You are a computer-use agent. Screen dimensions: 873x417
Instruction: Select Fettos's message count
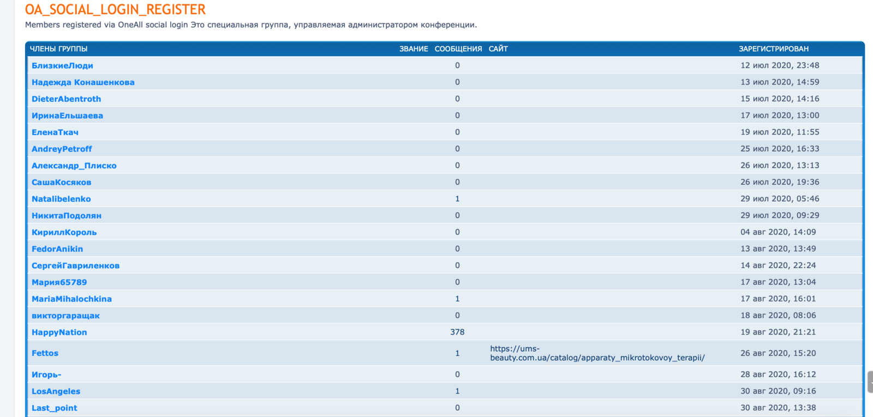[457, 353]
